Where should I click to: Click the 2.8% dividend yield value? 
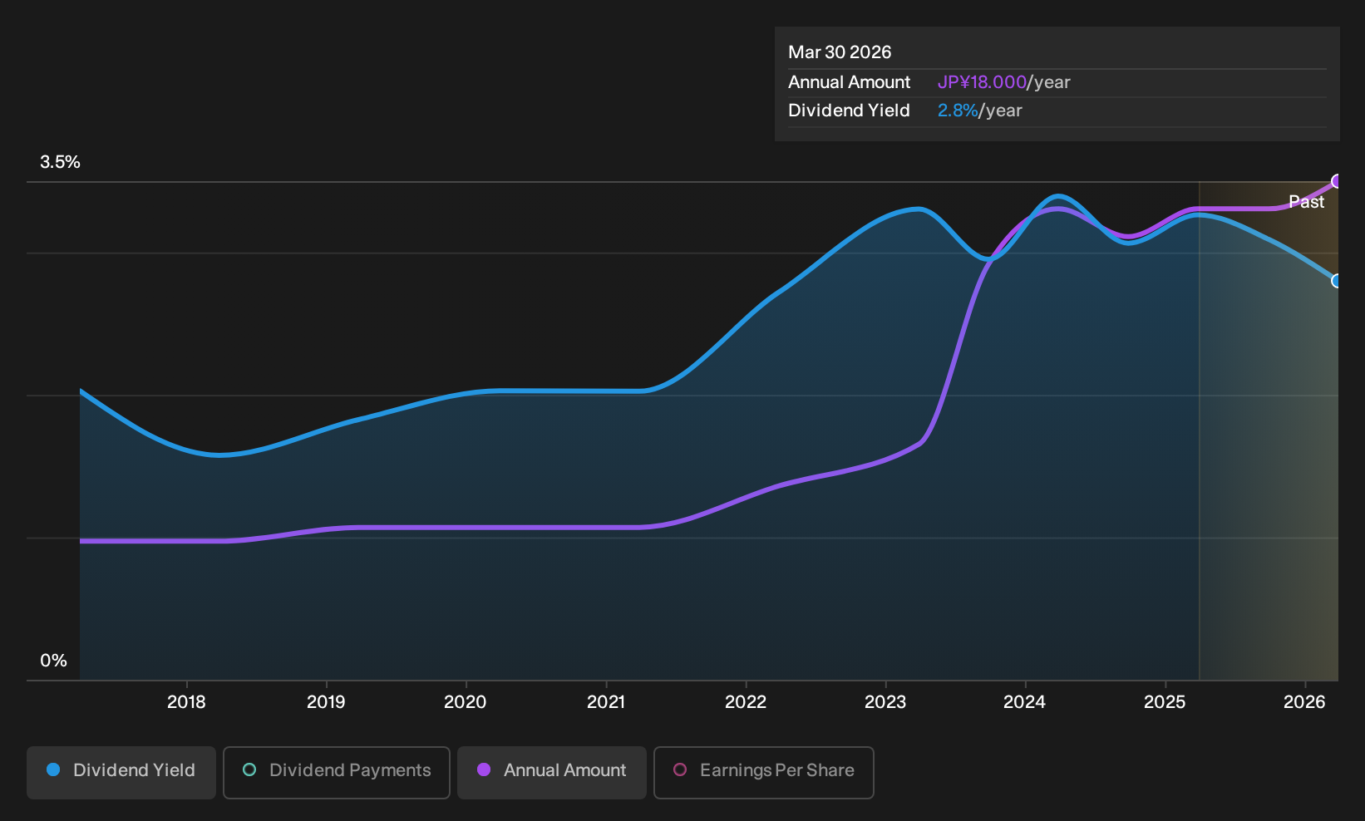pyautogui.click(x=958, y=111)
